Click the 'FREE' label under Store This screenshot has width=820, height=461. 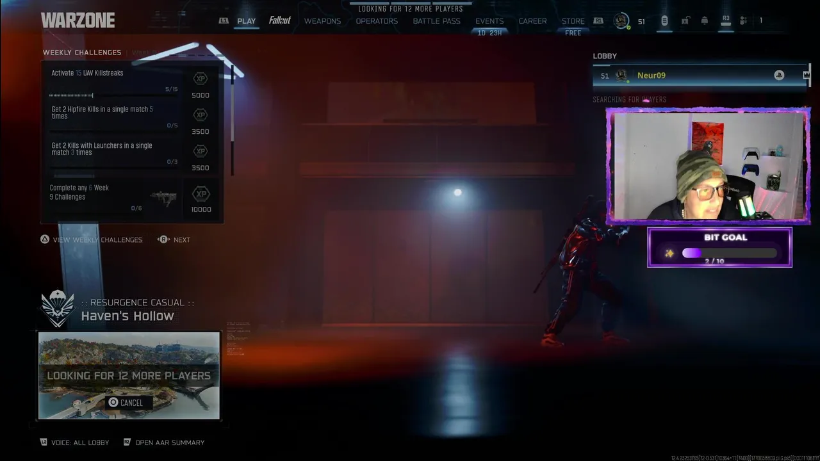click(x=573, y=33)
